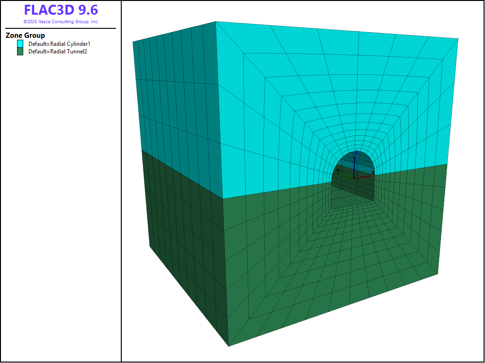Select the Default=Radial Cylinder1 legend label

[x=59, y=44]
